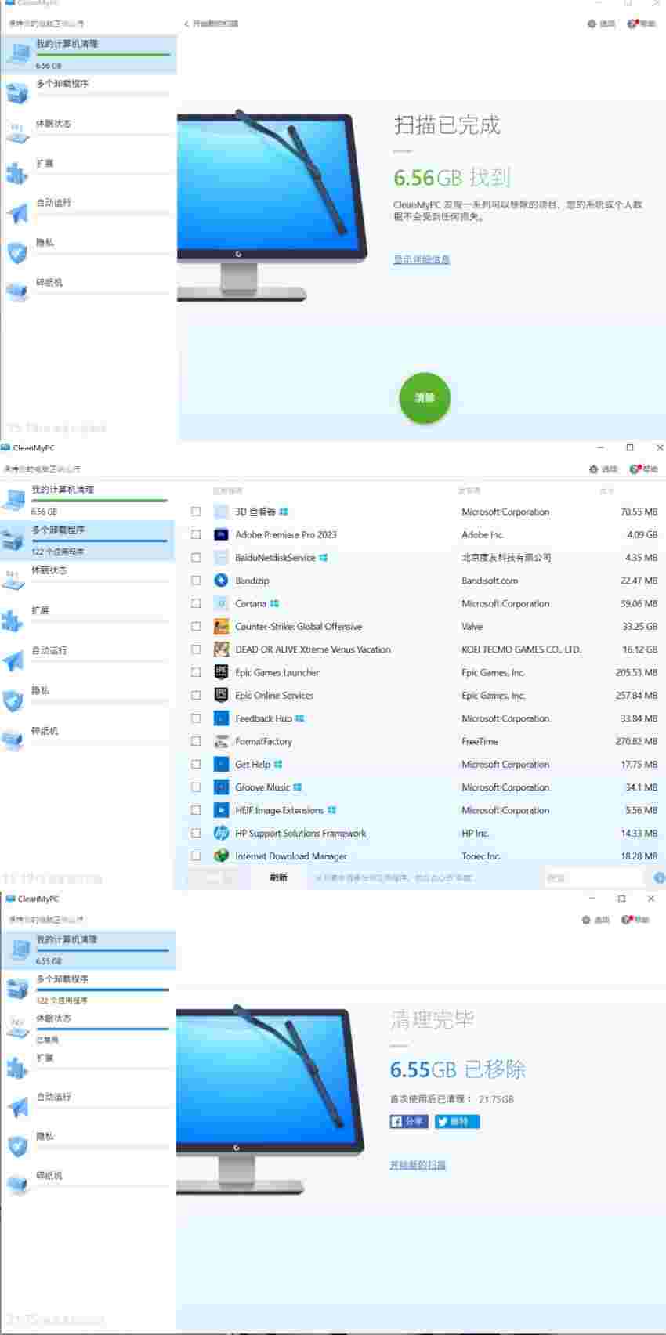Enable the Bandizip checkbox
The height and width of the screenshot is (1335, 666).
[x=196, y=581]
